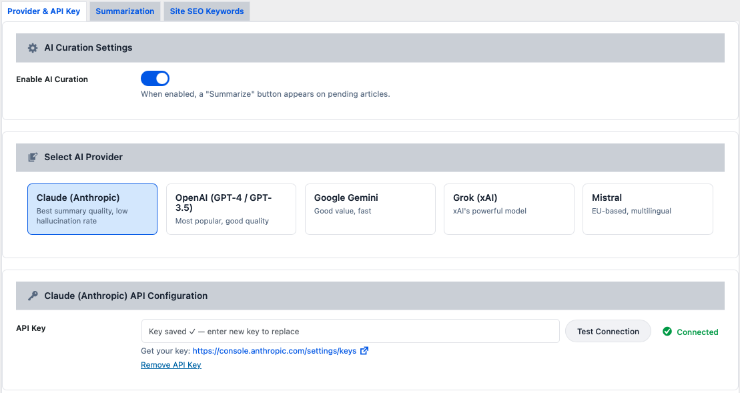Click the gear icon beside AI Curation Settings
The height and width of the screenshot is (393, 740).
tap(33, 47)
